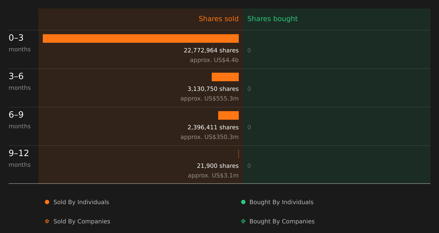The image size is (439, 233).
Task: Click the 0–3 months sold bar
Action: click(x=141, y=38)
